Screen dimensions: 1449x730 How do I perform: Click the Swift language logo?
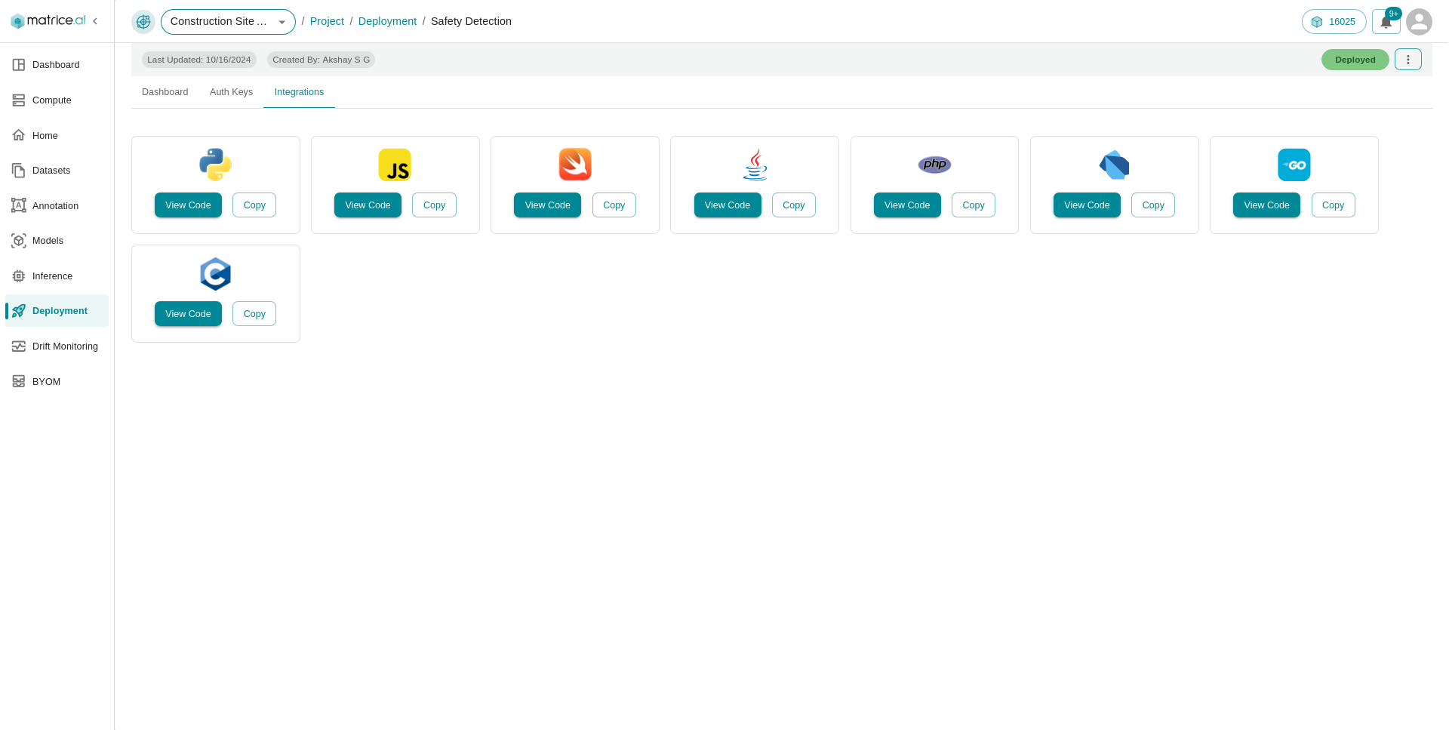click(575, 165)
